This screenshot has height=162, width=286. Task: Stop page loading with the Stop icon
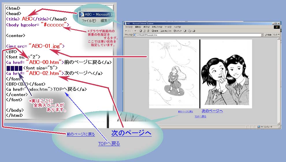[141, 31]
